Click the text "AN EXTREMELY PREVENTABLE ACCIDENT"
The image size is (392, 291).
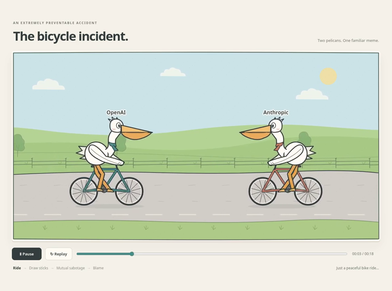55,23
